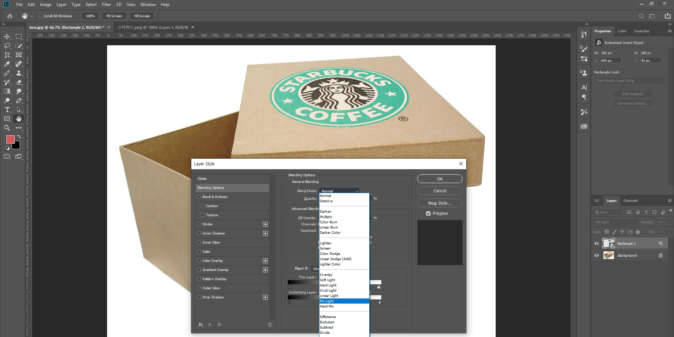Enable the Inner Shadow checkbox
Image resolution: width=674 pixels, height=337 pixels.
(x=199, y=233)
